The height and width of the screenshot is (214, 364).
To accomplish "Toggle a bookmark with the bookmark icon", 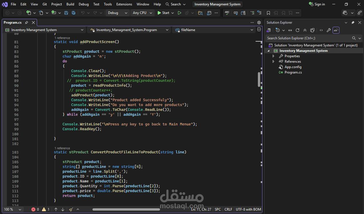I will 268,13.
